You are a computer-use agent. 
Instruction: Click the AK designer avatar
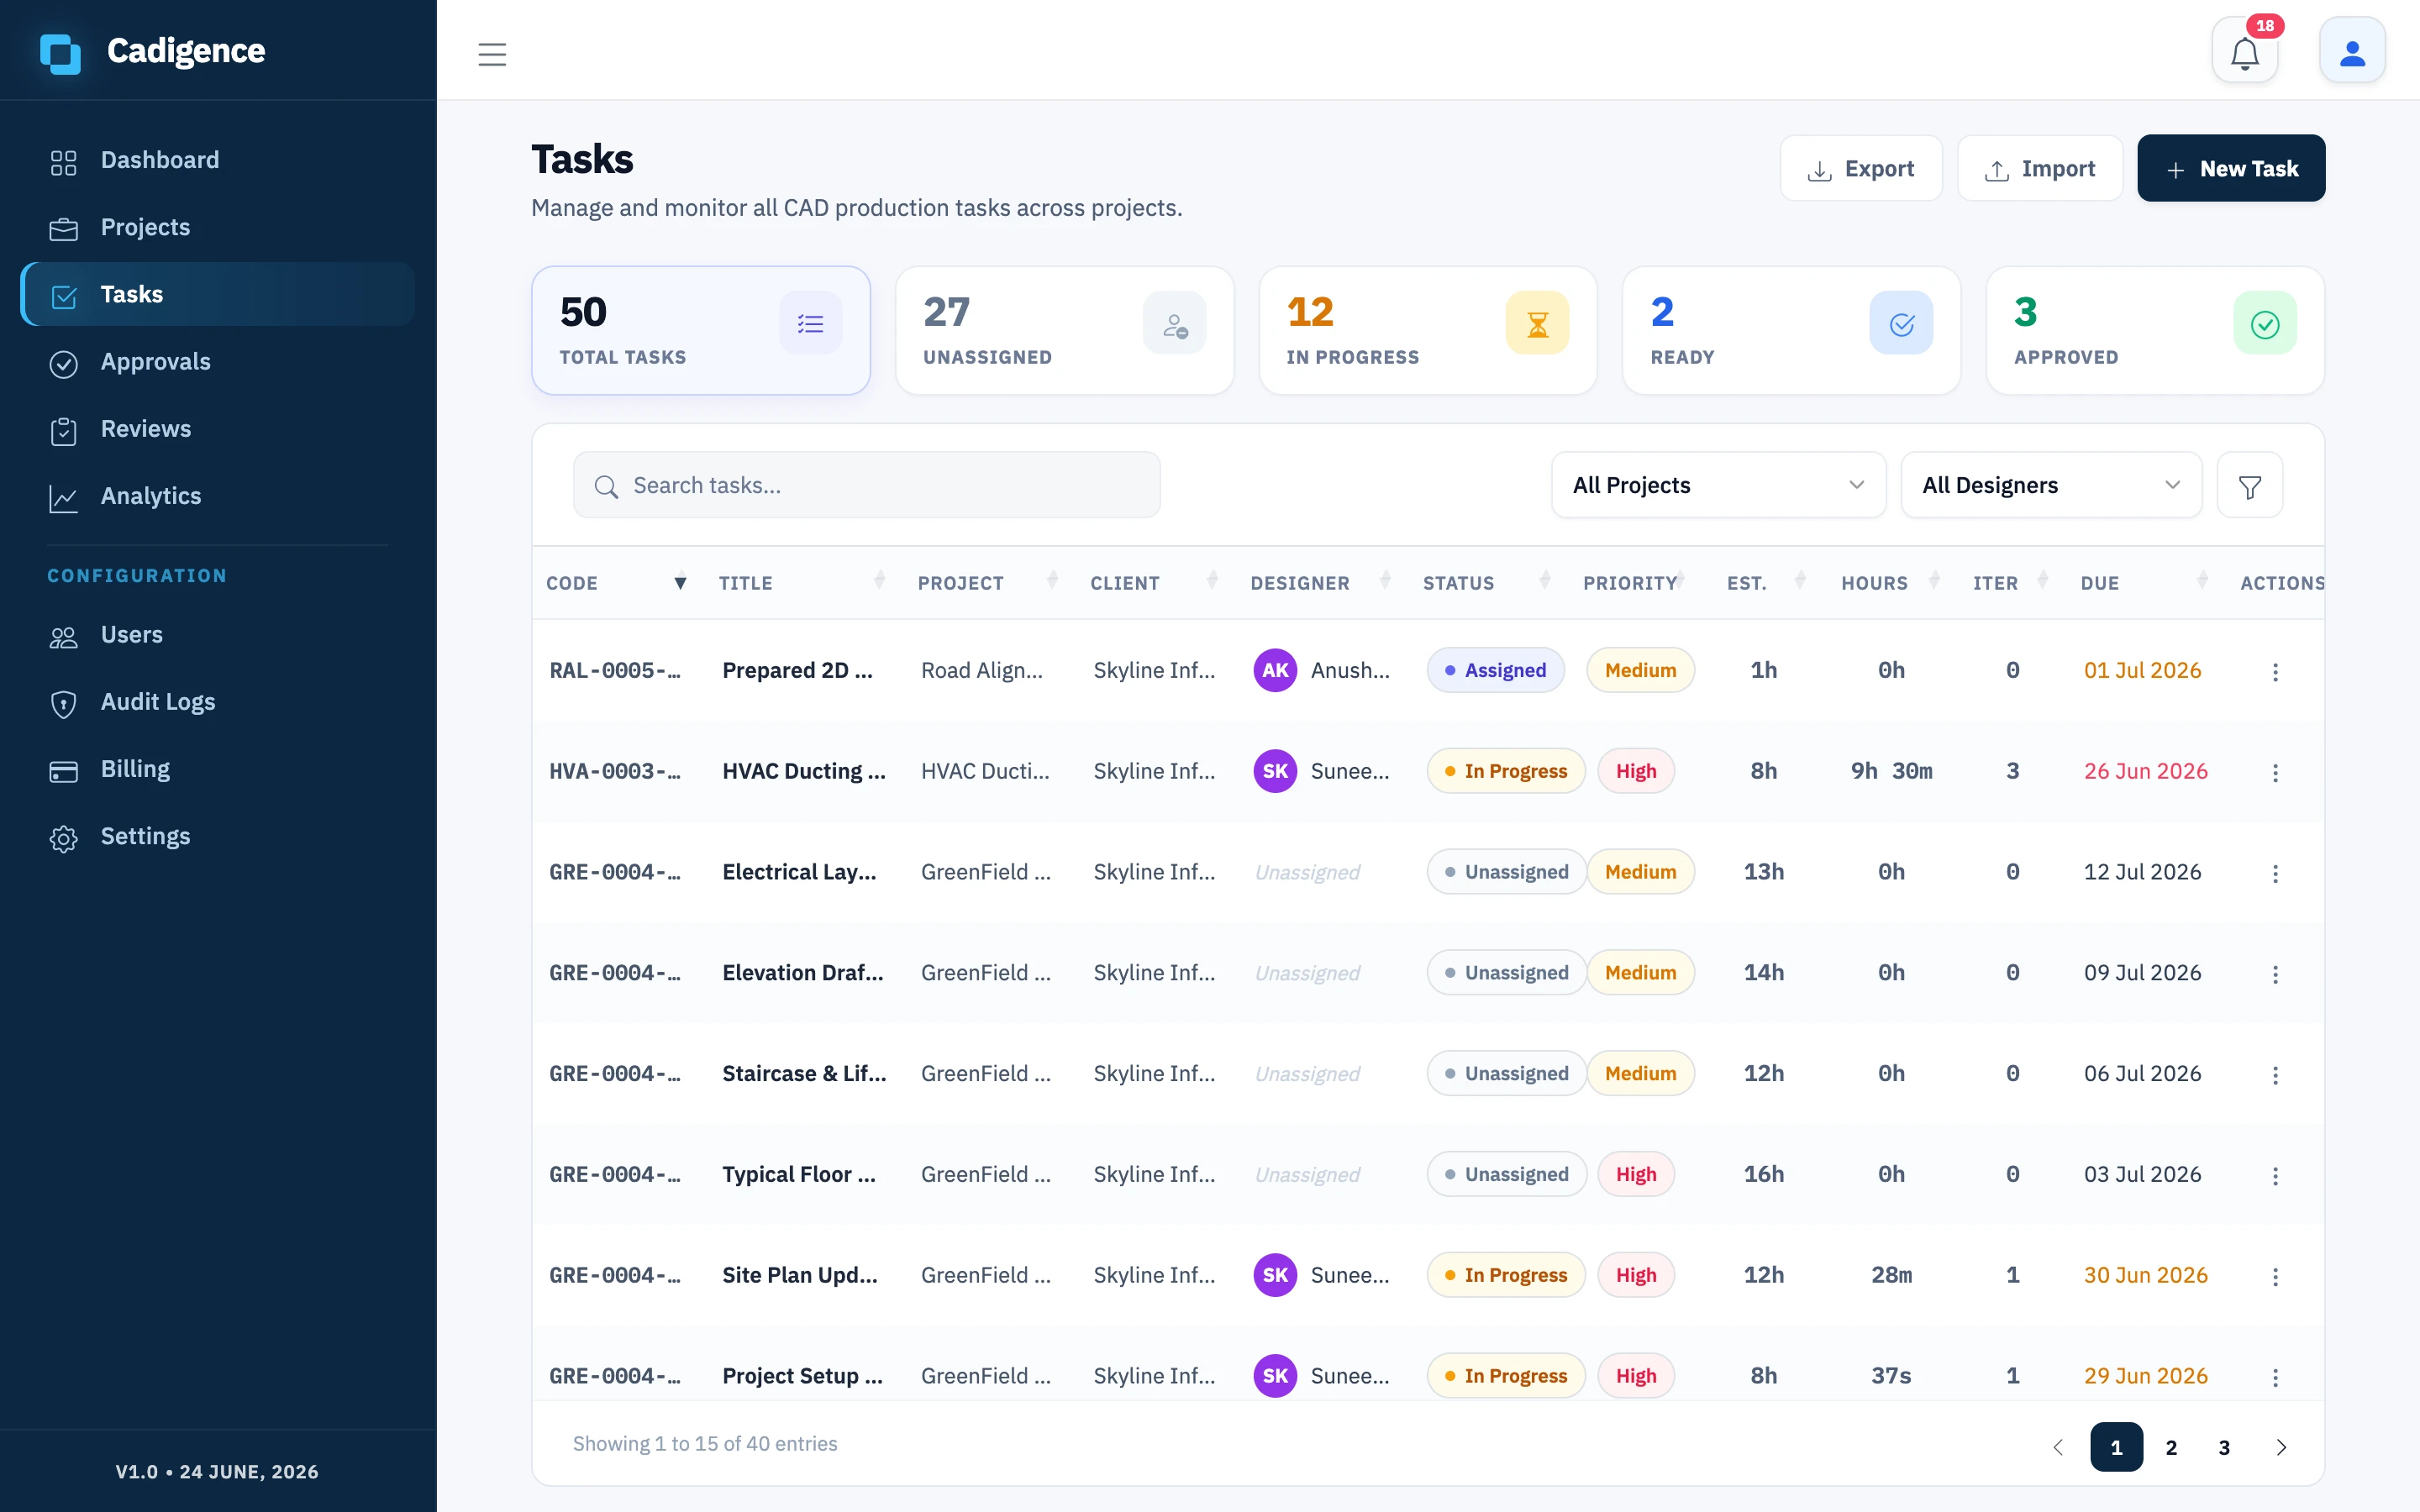point(1275,670)
